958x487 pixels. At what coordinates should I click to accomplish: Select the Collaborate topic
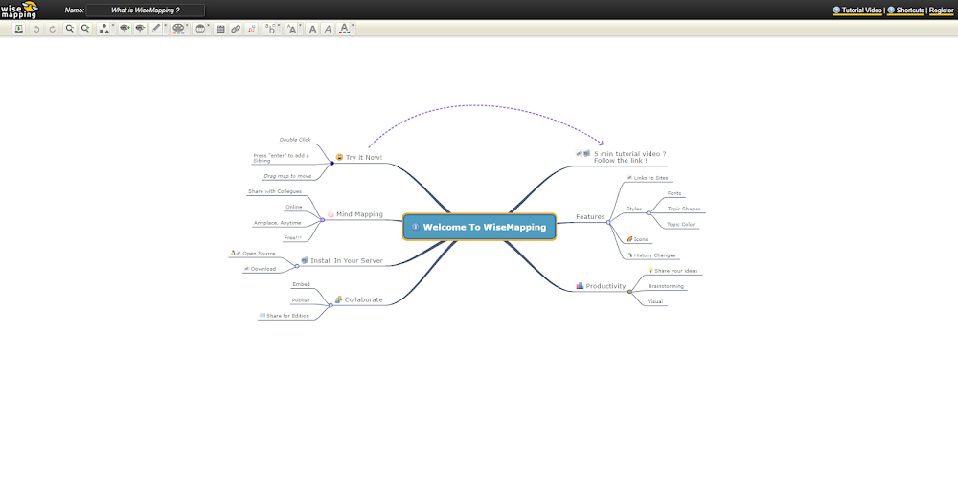(x=359, y=299)
